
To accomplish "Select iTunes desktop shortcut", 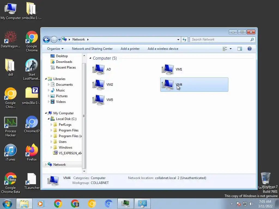I will coord(11,153).
